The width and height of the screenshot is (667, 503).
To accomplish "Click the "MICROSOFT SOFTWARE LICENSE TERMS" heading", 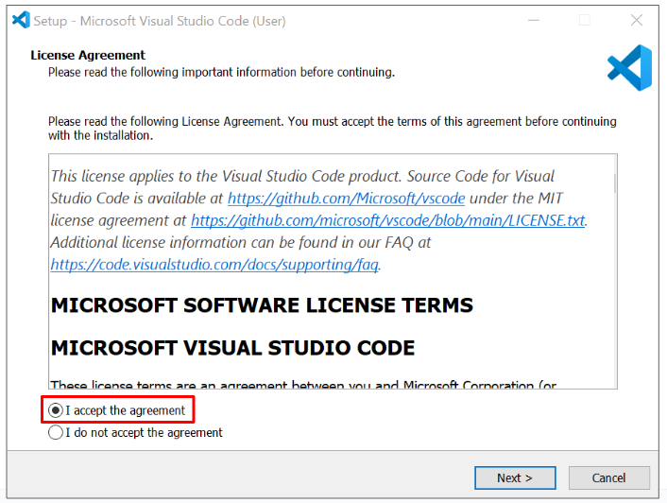I will tap(262, 305).
